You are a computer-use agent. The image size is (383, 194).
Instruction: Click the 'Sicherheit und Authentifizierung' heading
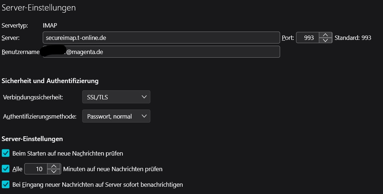pos(50,81)
